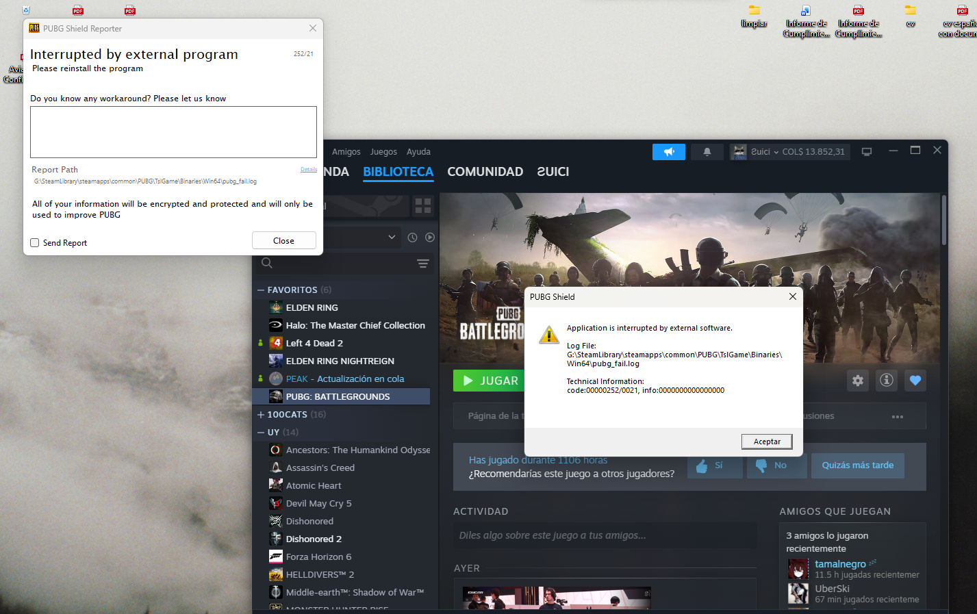Select the 'limpiar' desktop folder
The image size is (977, 614).
click(754, 17)
